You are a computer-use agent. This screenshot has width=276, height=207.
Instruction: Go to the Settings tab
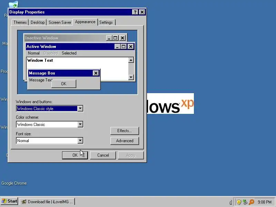106,22
